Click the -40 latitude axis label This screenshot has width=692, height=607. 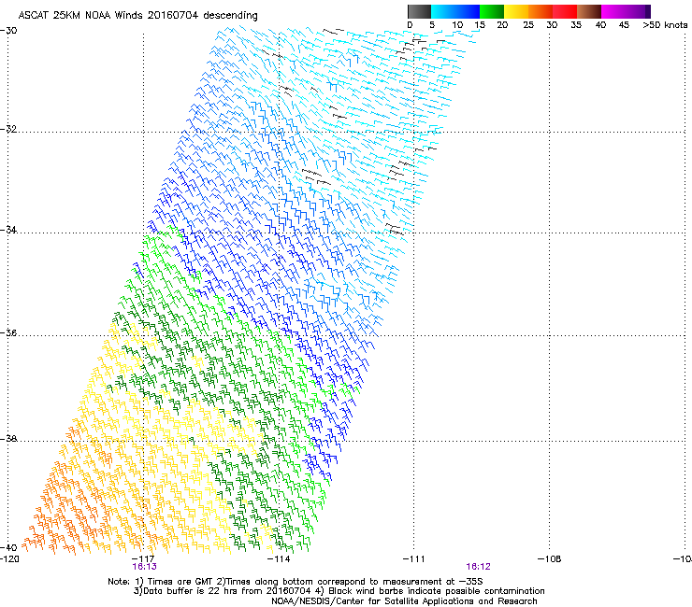coord(8,547)
